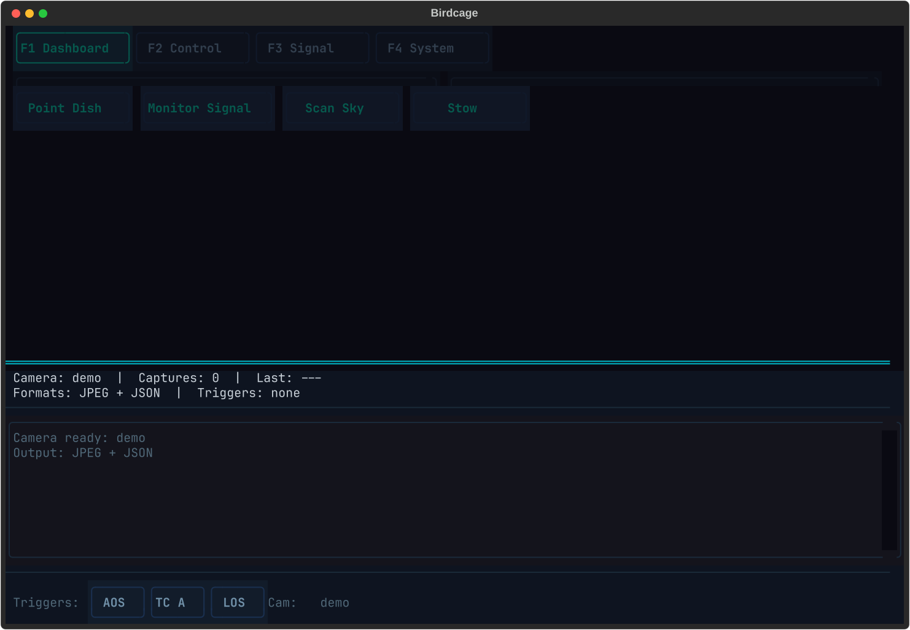This screenshot has width=910, height=630.
Task: Toggle the TC A camera trigger
Action: 177,602
